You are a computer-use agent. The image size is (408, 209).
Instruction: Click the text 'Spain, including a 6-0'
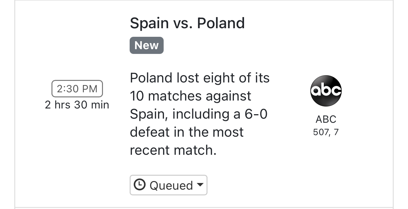point(199,114)
